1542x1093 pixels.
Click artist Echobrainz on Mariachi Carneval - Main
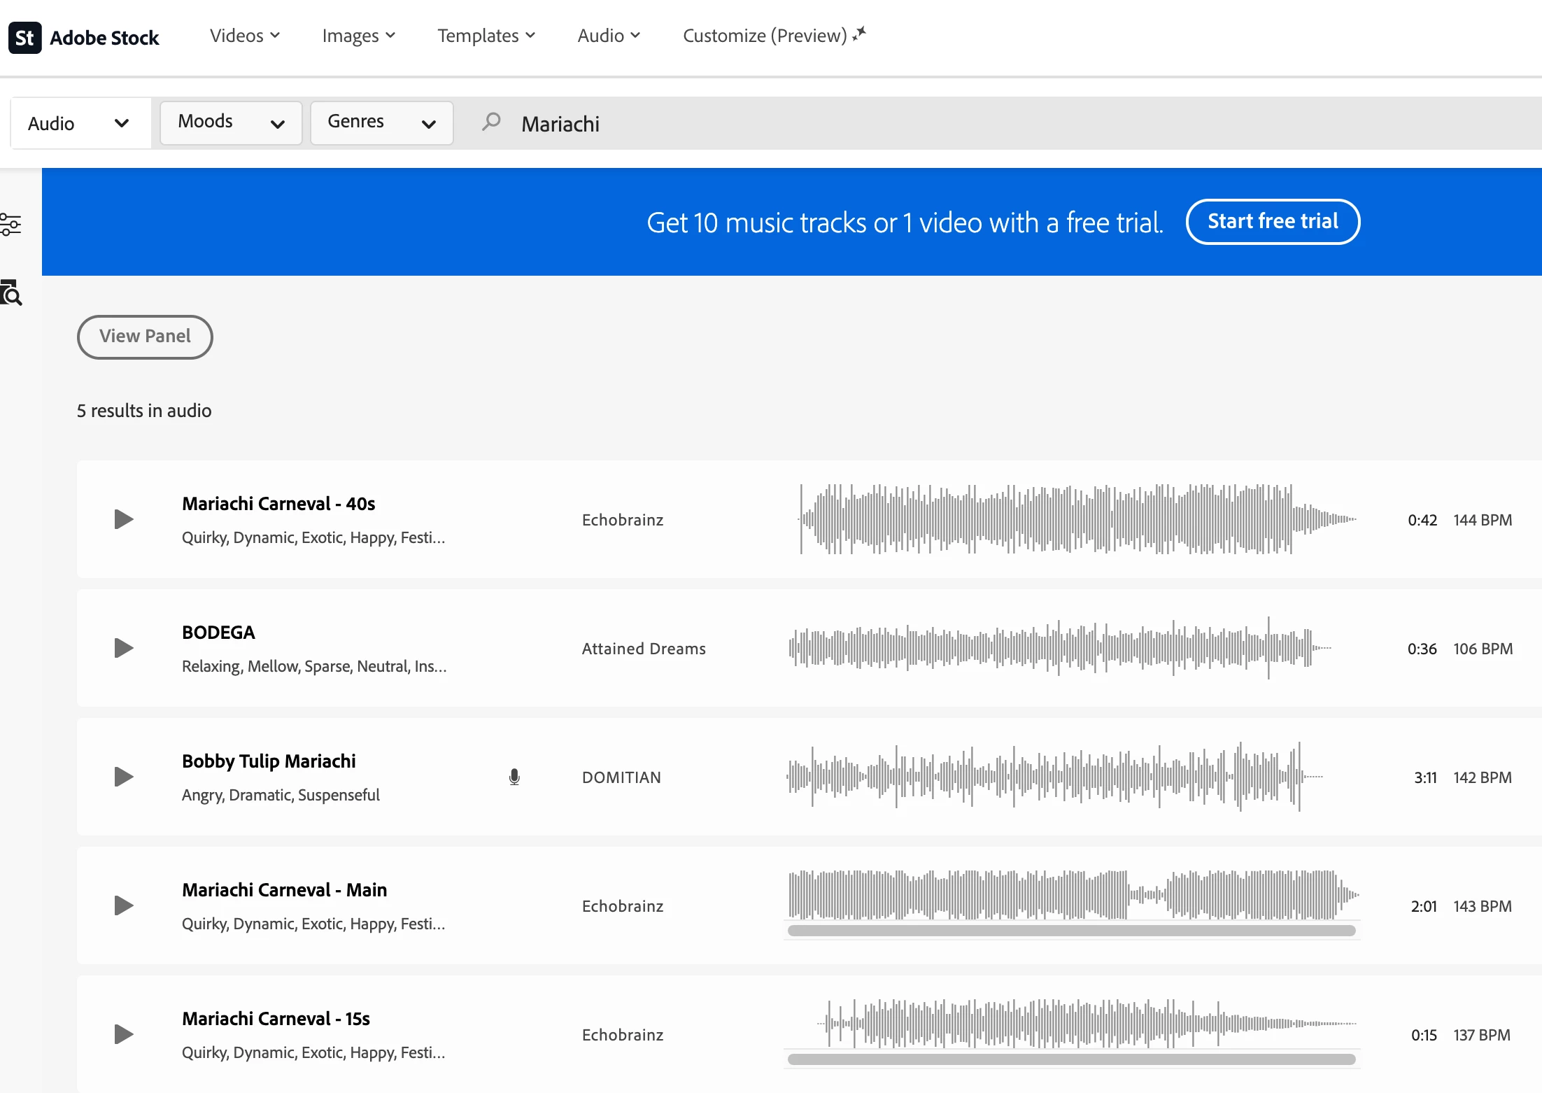(x=623, y=906)
